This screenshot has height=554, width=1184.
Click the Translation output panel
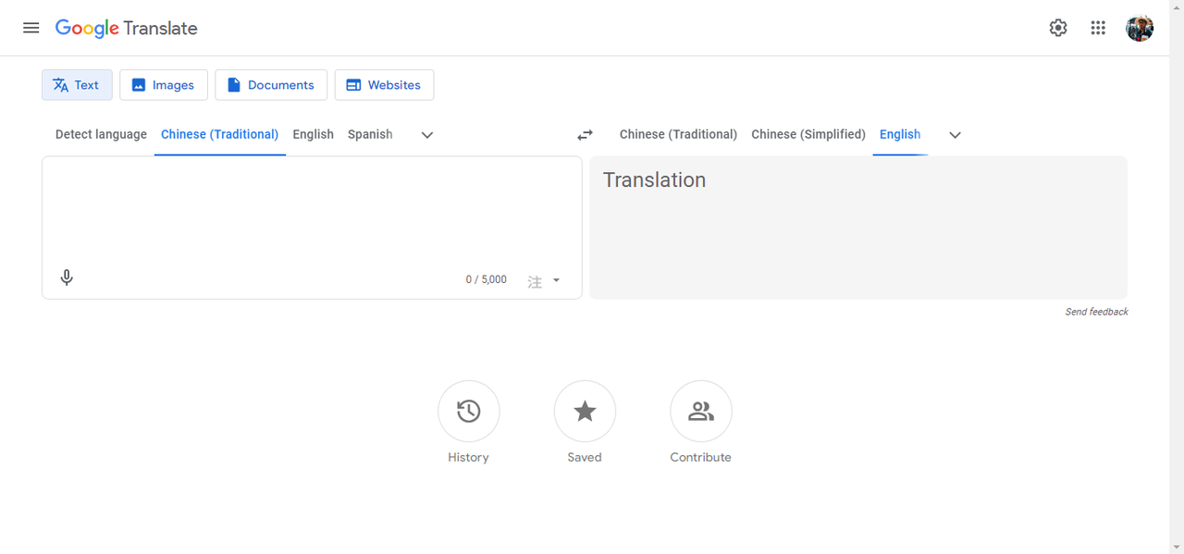click(858, 228)
